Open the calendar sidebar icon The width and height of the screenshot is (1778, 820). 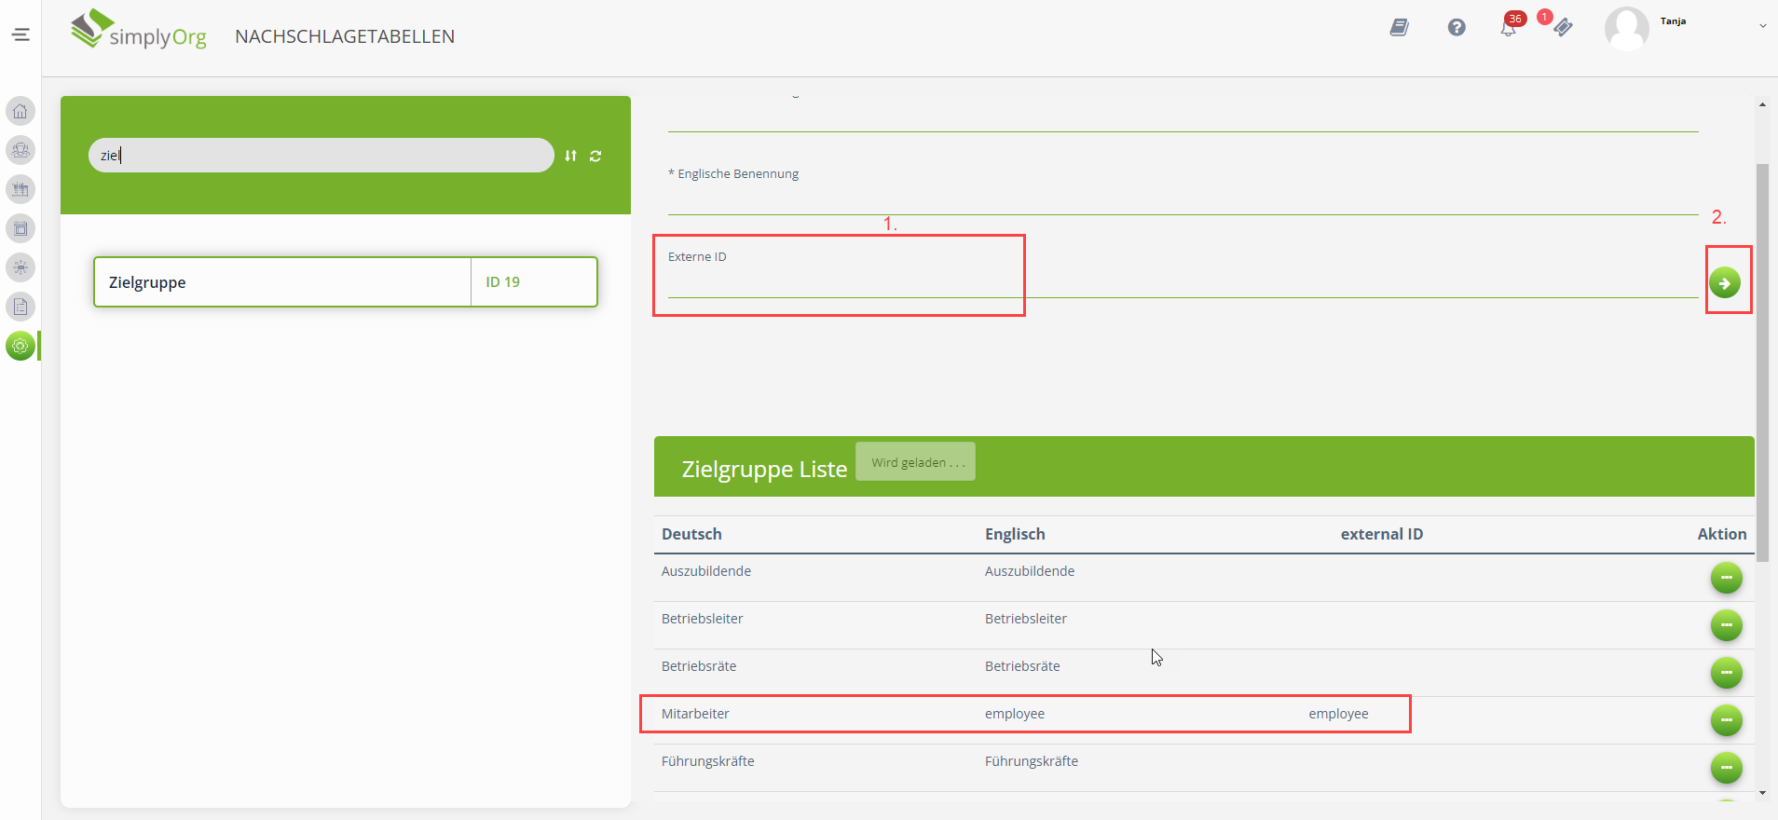coord(21,228)
